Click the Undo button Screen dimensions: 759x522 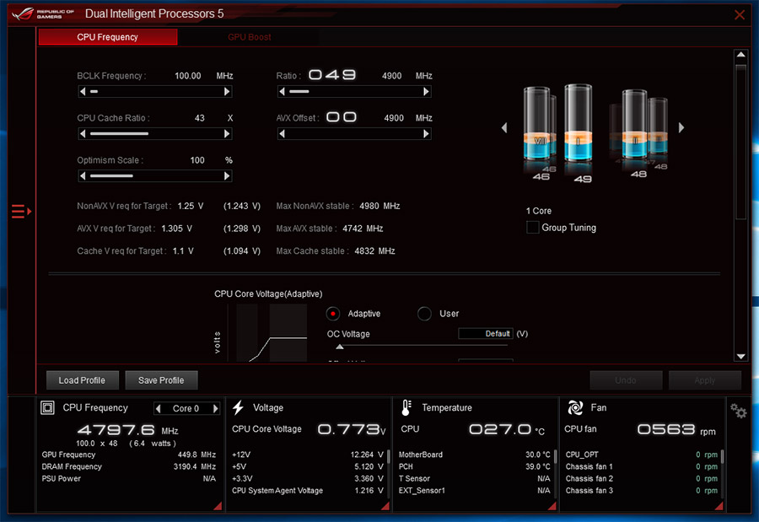(626, 380)
